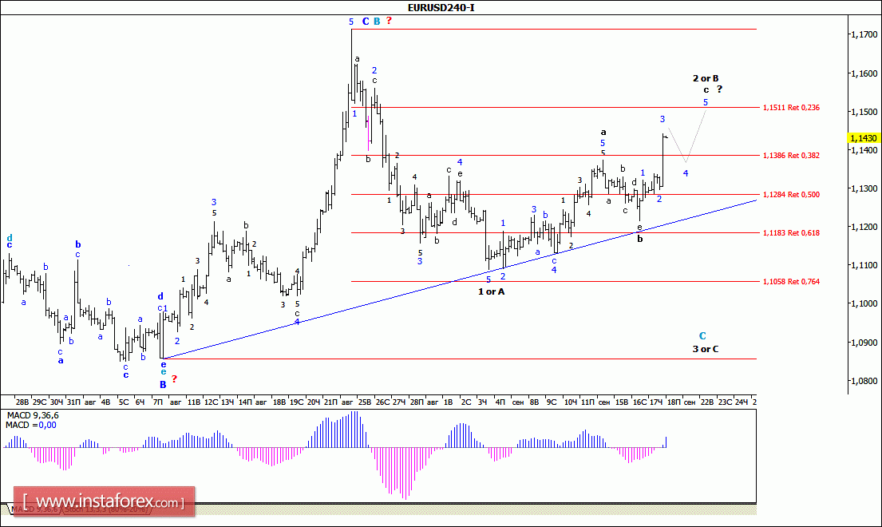Click the '2 or B' wave label
882x527 pixels.
pos(706,78)
